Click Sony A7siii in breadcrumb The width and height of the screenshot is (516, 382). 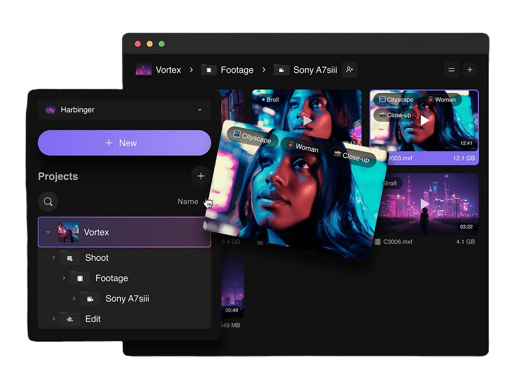[x=315, y=70]
